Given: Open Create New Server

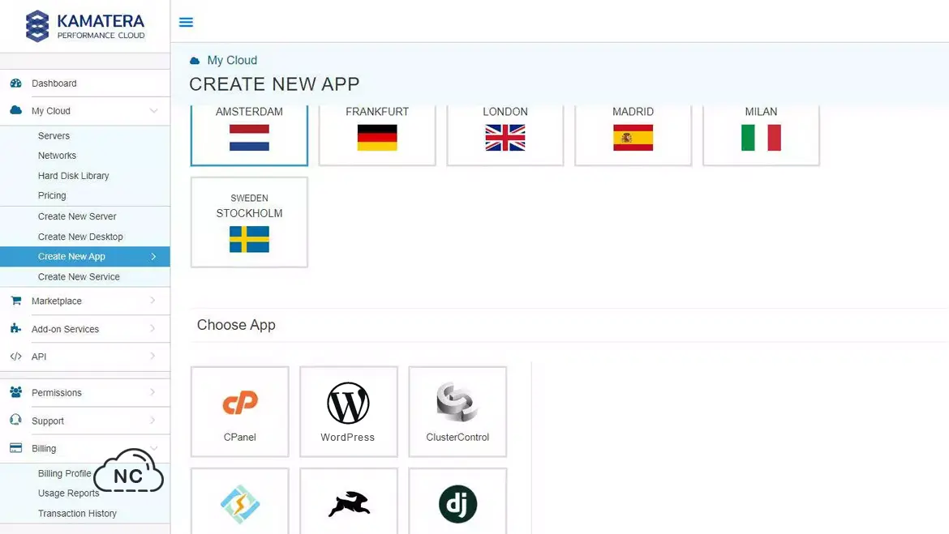Looking at the screenshot, I should pyautogui.click(x=77, y=216).
